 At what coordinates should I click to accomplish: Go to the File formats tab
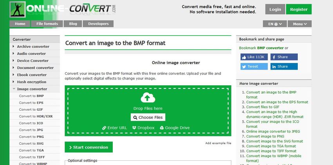(x=47, y=24)
